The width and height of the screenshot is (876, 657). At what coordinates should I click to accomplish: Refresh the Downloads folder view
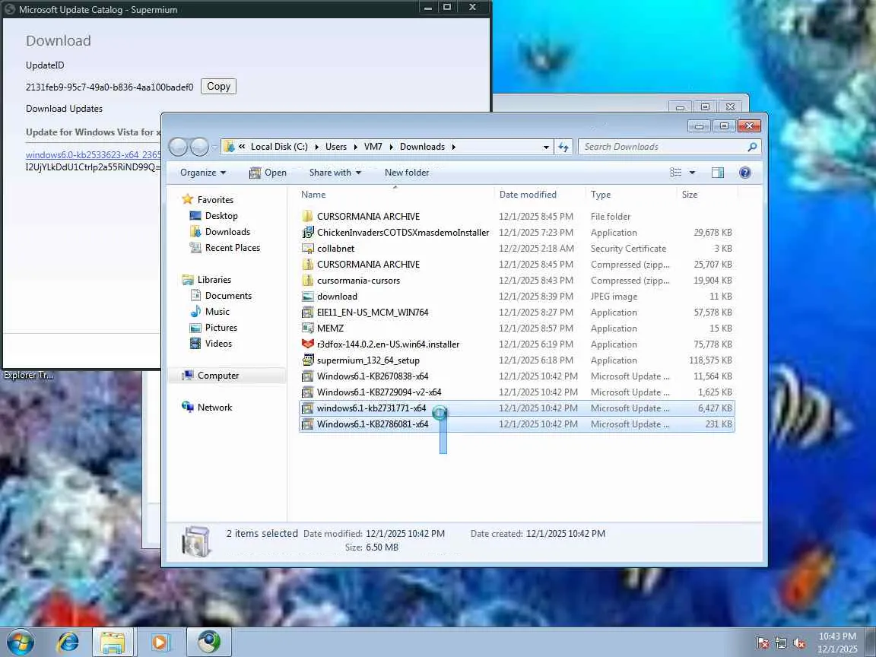[563, 147]
